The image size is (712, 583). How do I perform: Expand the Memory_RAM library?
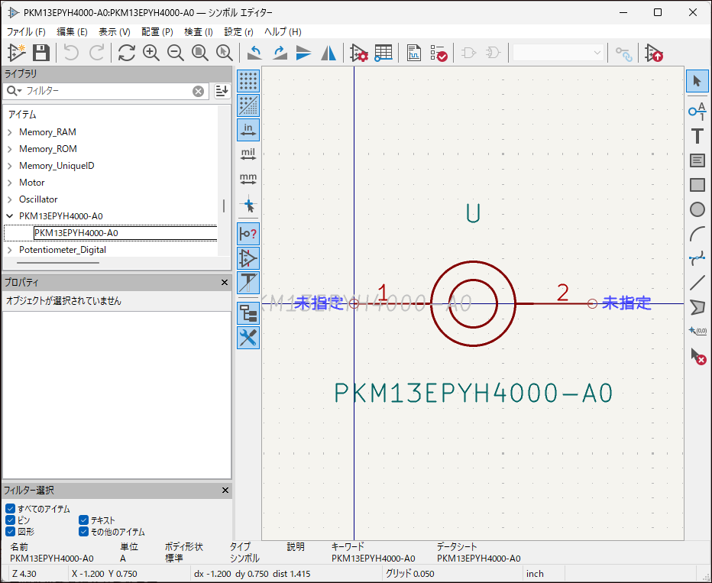[x=10, y=132]
